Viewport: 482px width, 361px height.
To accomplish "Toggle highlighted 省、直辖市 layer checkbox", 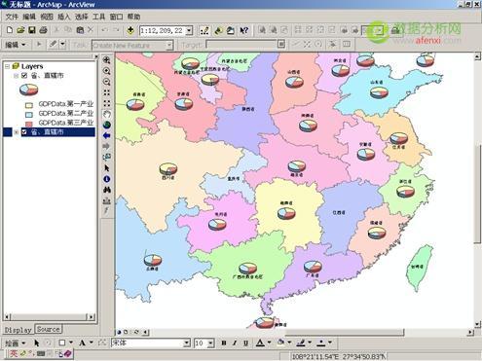I will (x=24, y=132).
